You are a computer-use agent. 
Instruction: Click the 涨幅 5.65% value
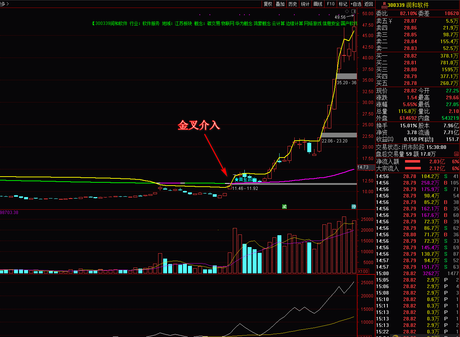410,104
